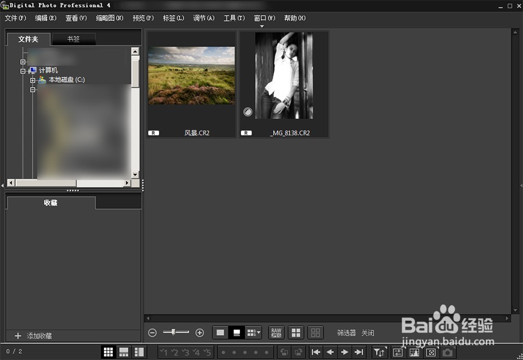Open the tool palette icon
Image resolution: width=523 pixels, height=360 pixels.
coord(398,352)
